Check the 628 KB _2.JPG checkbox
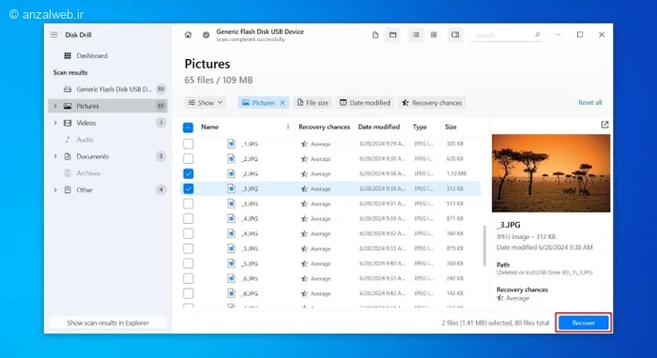This screenshot has height=358, width=657. coord(189,159)
